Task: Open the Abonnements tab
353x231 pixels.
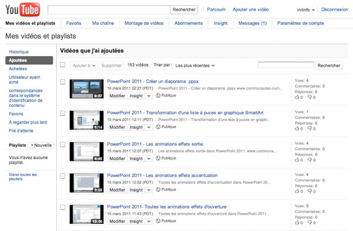Action: 189,23
